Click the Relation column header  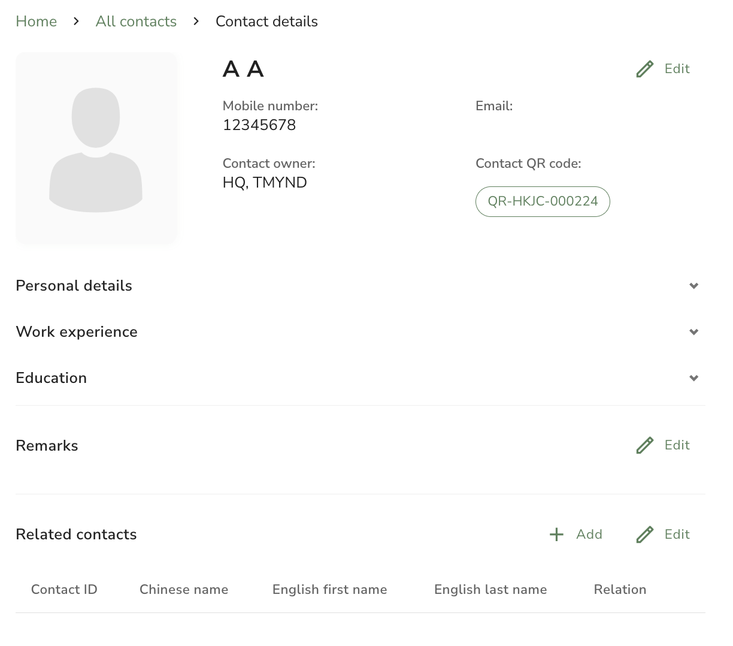coord(620,590)
